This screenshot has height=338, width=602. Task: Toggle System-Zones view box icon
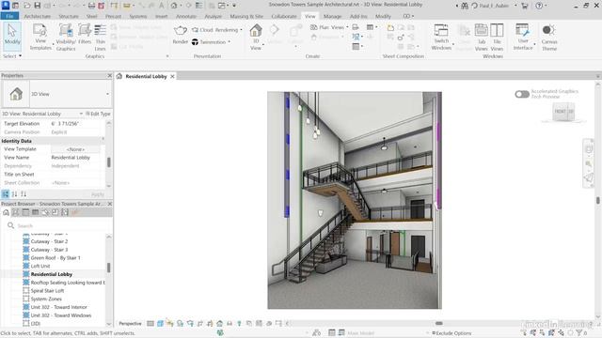click(26, 299)
